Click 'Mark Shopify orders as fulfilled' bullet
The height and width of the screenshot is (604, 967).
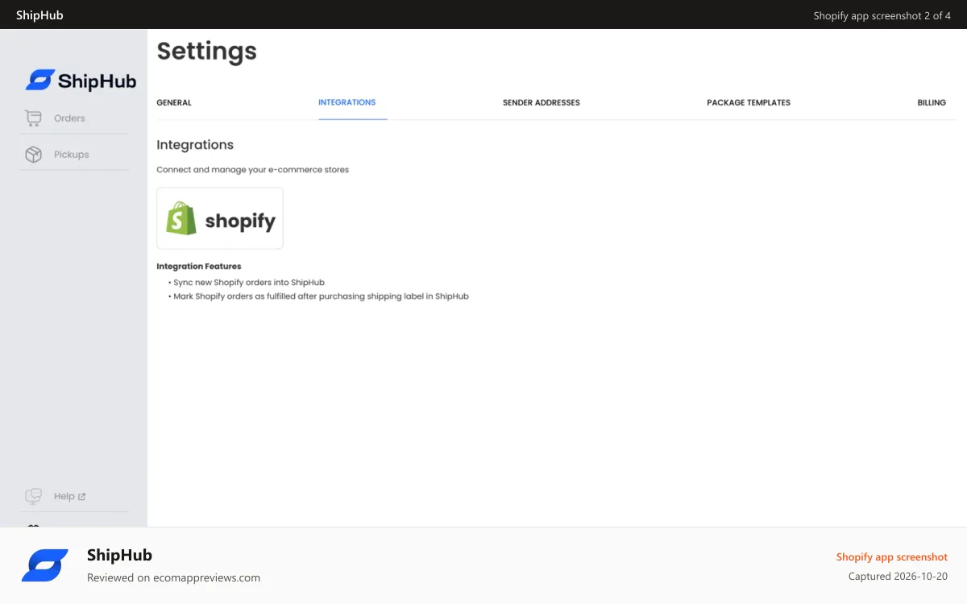click(319, 296)
